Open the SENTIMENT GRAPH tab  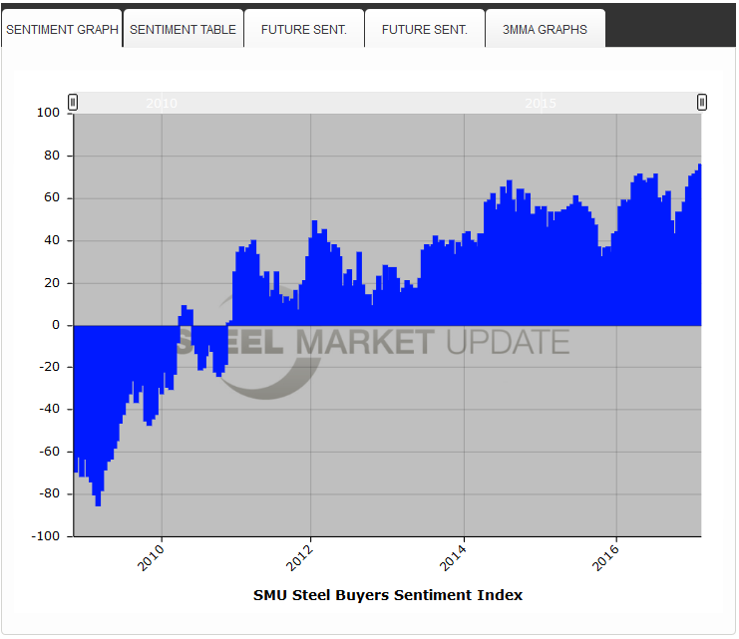62,29
